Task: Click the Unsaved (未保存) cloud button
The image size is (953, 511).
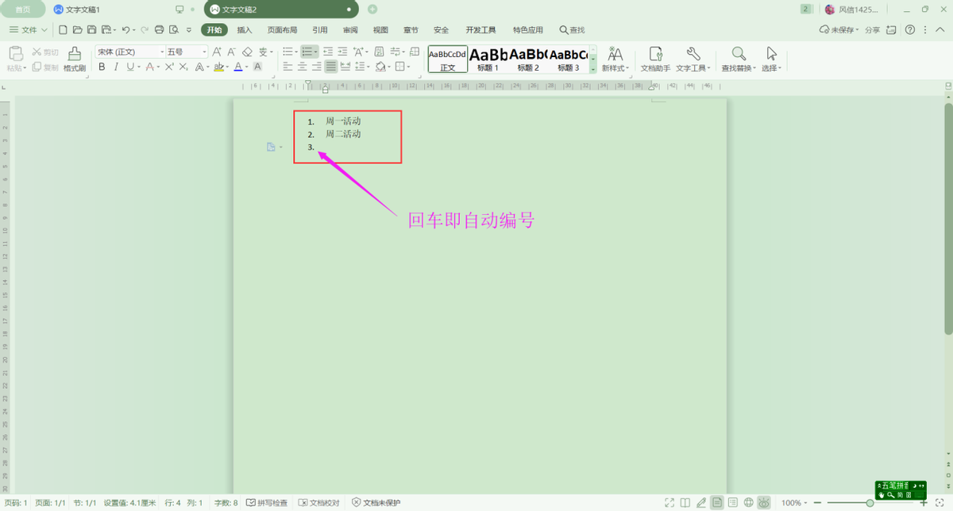Action: pos(839,30)
